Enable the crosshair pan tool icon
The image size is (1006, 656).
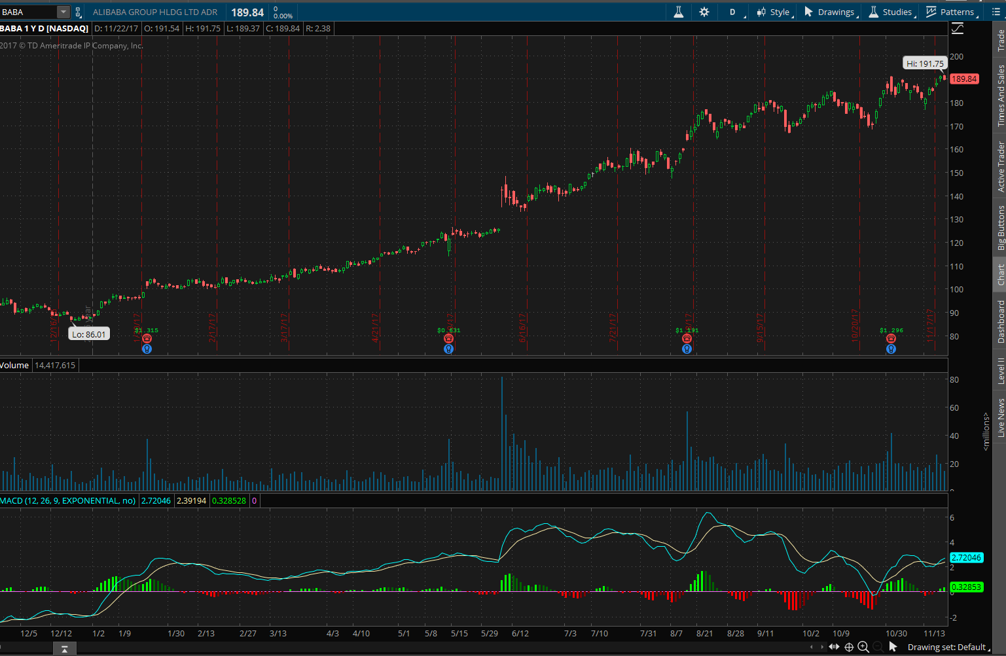tap(849, 647)
